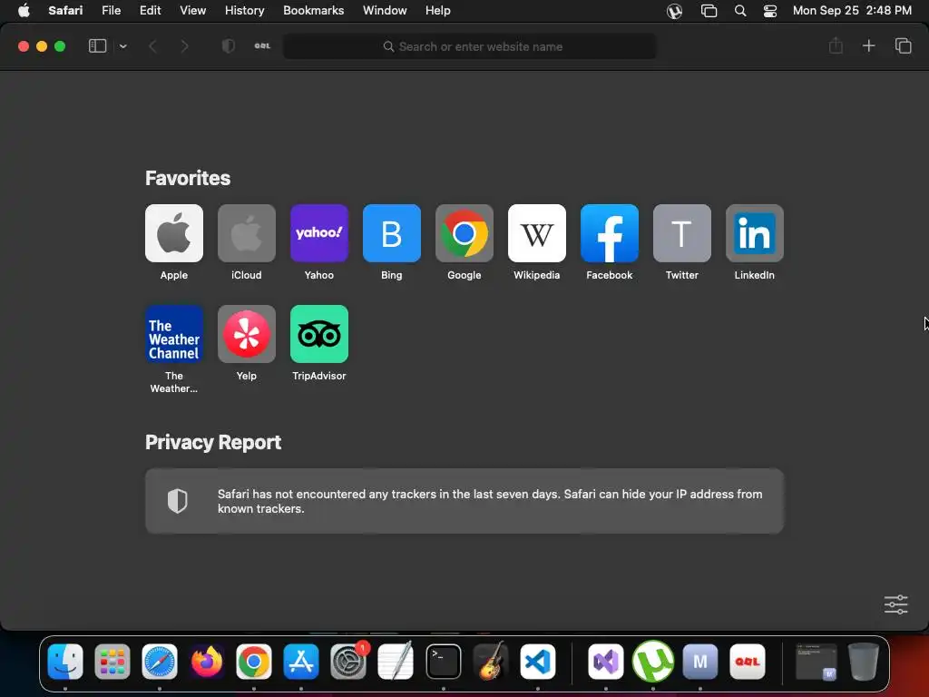
Task: Open the Facebook favorite
Action: (609, 233)
